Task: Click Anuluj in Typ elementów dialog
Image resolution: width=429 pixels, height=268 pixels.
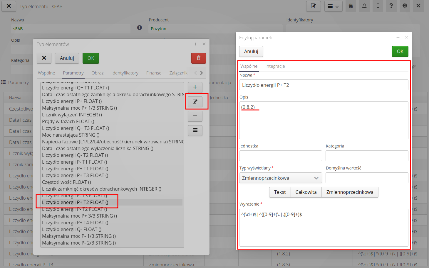Action: pos(67,58)
